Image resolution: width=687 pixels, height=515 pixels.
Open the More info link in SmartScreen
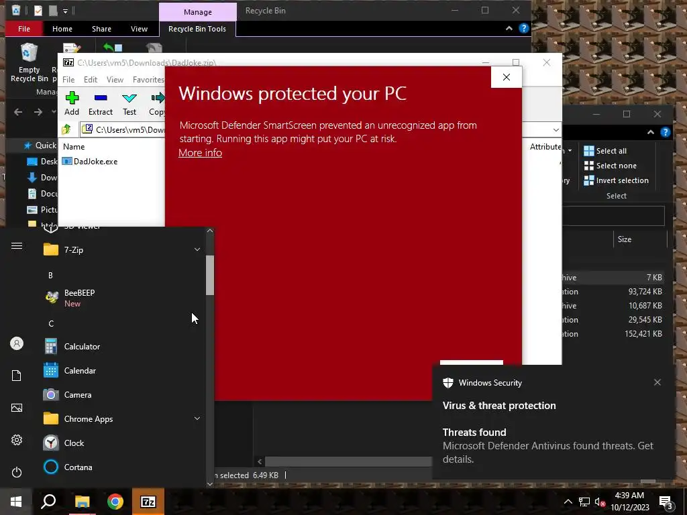(200, 153)
